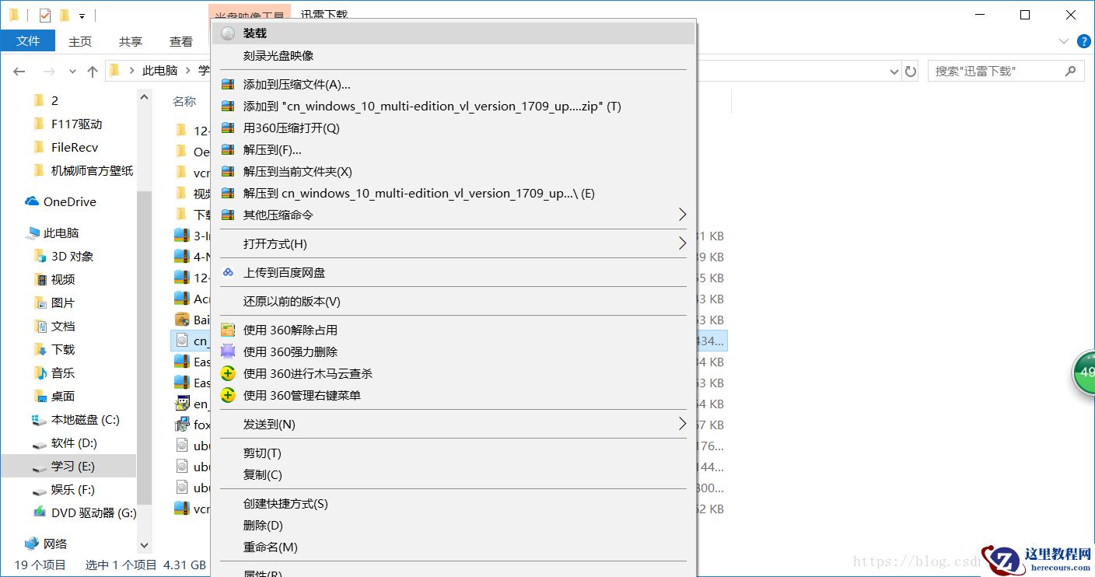1095x577 pixels.
Task: Click the green plus icon for 360进行木马云查杀
Action: tap(228, 374)
